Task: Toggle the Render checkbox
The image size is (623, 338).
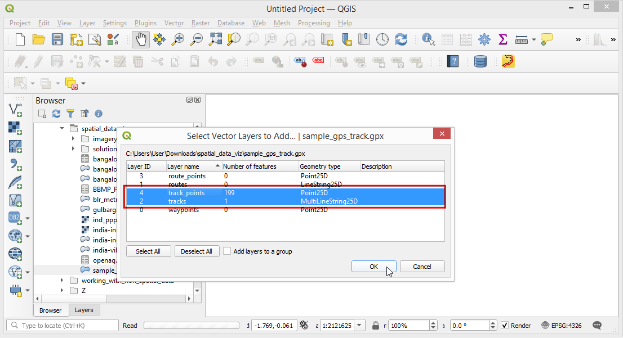Action: click(x=505, y=325)
